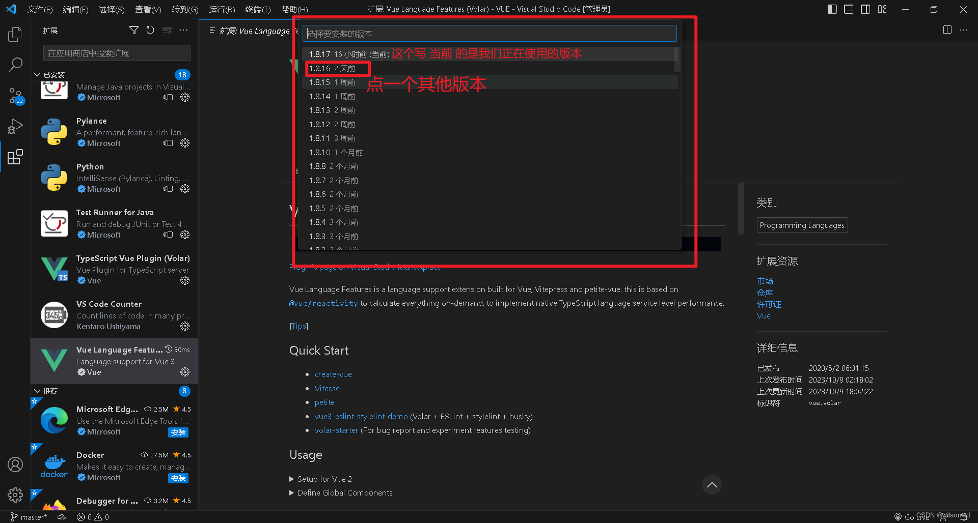Click the filter extensions funnel icon
978x523 pixels.
(133, 30)
